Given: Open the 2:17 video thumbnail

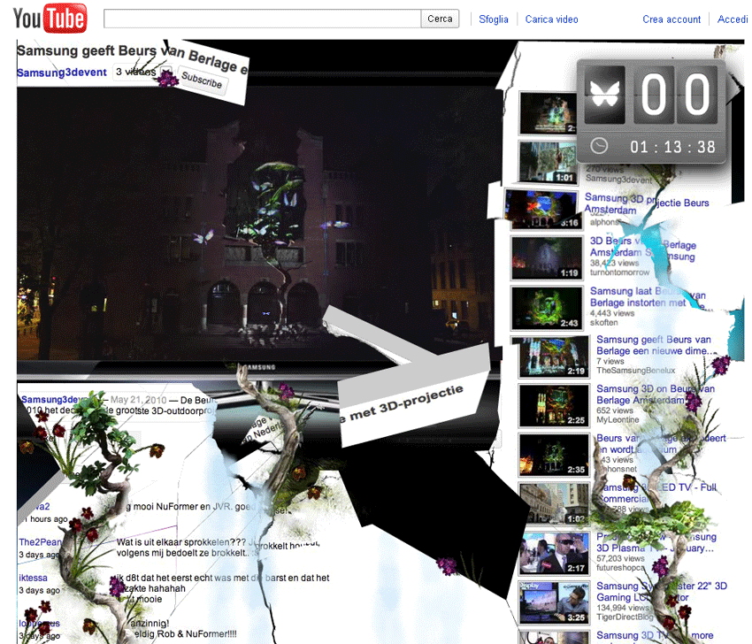Looking at the screenshot, I should click(554, 553).
